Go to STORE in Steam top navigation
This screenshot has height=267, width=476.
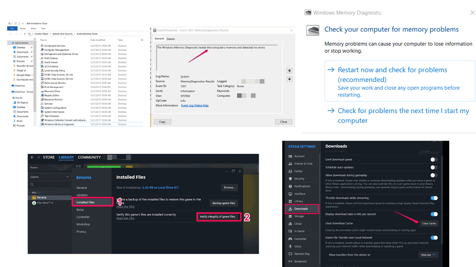pos(49,157)
